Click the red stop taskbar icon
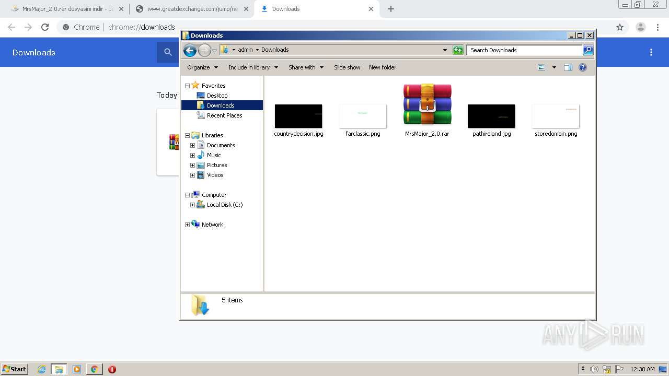The width and height of the screenshot is (669, 376). 112,369
